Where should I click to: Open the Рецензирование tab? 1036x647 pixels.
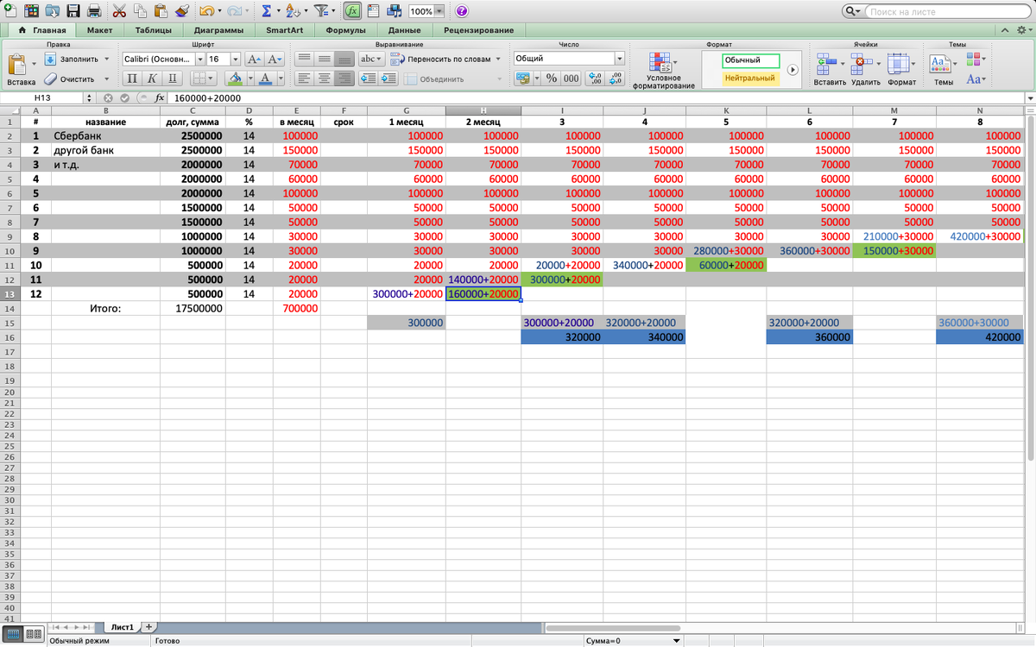pos(478,30)
